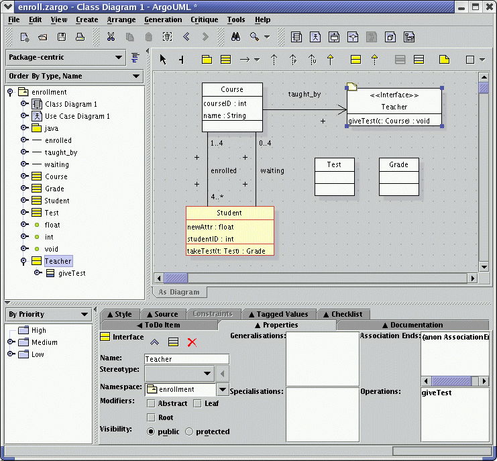Open the ToDo Item tab
497x461 pixels.
coord(158,325)
